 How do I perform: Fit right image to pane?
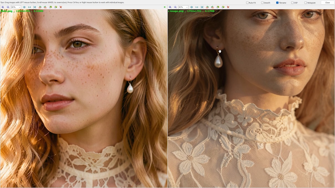point(202,7)
